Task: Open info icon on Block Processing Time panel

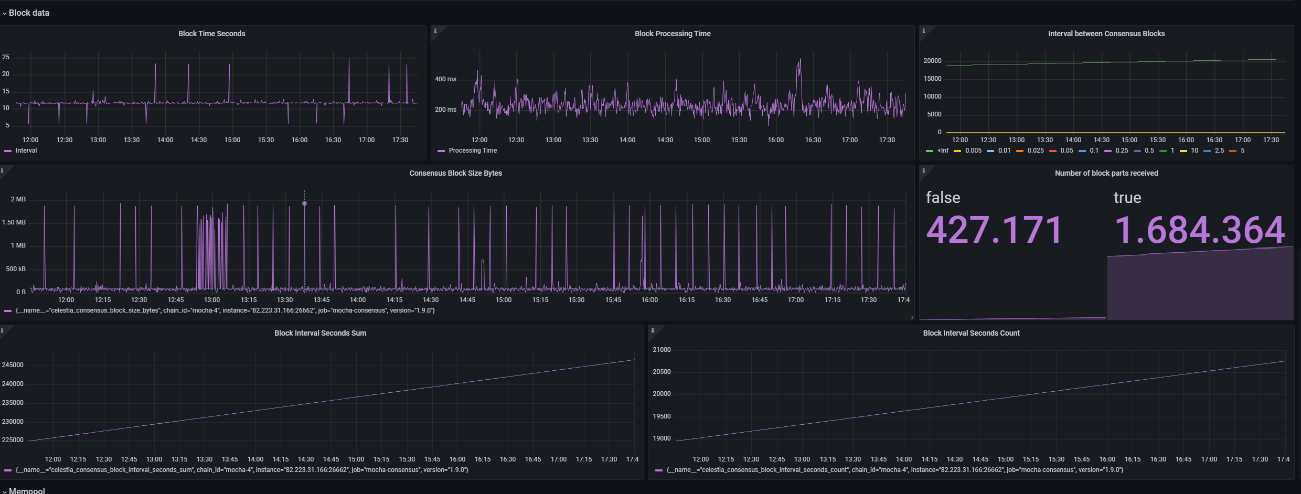Action: (x=435, y=31)
